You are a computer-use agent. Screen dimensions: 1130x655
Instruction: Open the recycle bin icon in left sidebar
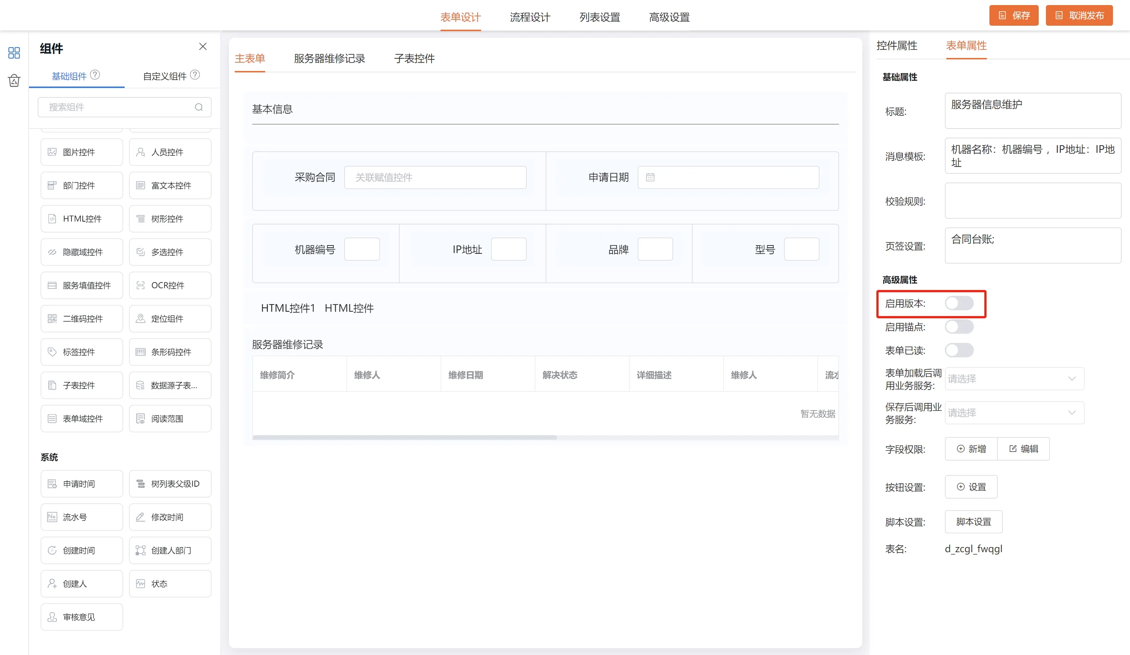pyautogui.click(x=14, y=81)
